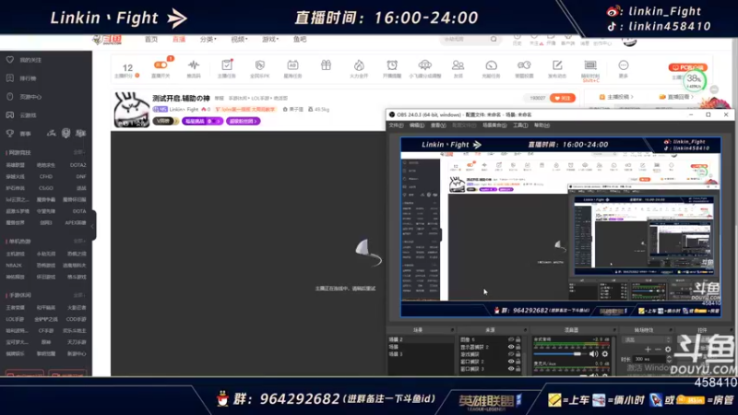Open gear settings for 台式音响 audio channel

click(605, 354)
